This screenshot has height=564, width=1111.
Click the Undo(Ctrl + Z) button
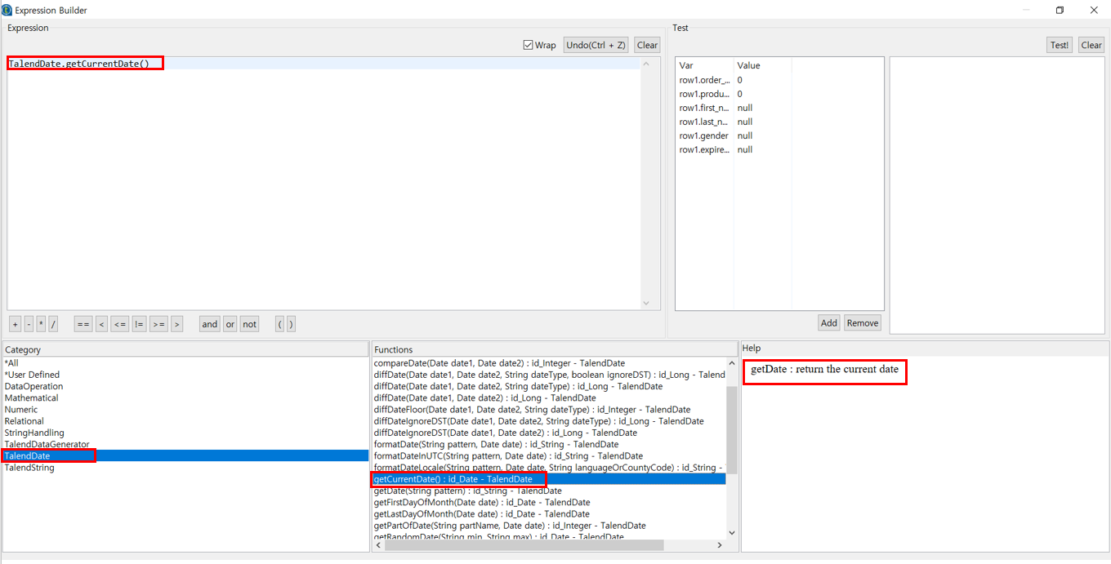tap(596, 45)
